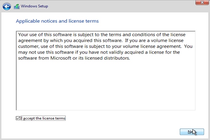The height and width of the screenshot is (140, 210).
Task: Click the "Windows Setup" title text
Action: (34, 6)
